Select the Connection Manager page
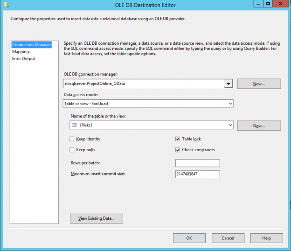This screenshot has width=291, height=251. coord(32,45)
